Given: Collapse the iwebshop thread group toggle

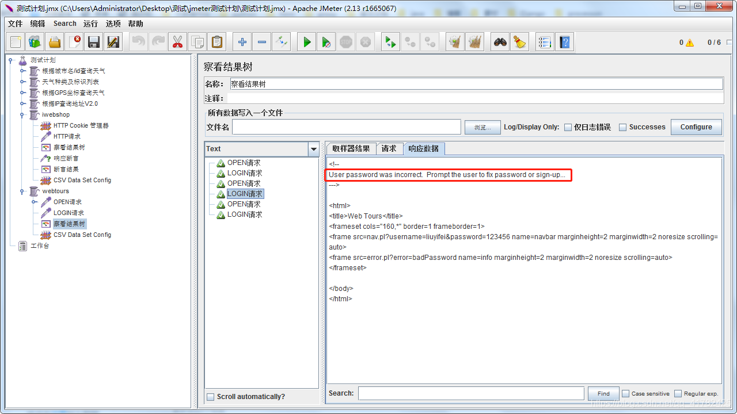Looking at the screenshot, I should [x=22, y=114].
